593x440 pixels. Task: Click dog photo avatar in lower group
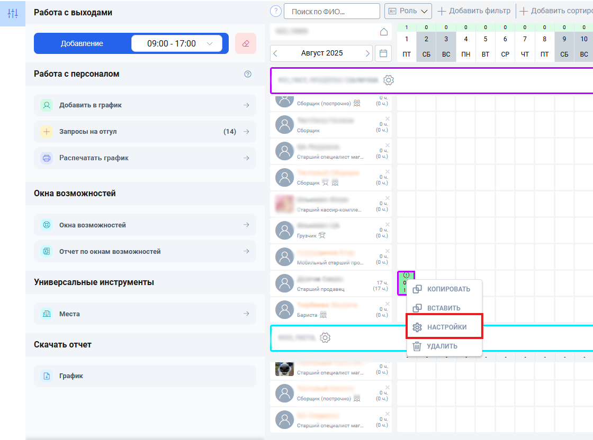coord(284,369)
